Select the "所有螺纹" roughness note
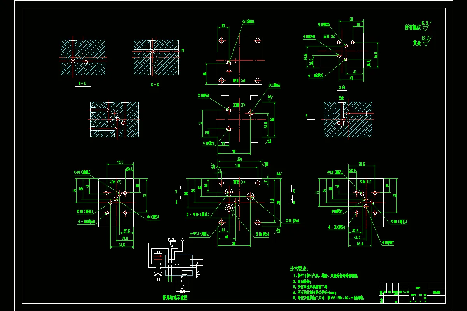The height and width of the screenshot is (311, 467). pyautogui.click(x=413, y=28)
